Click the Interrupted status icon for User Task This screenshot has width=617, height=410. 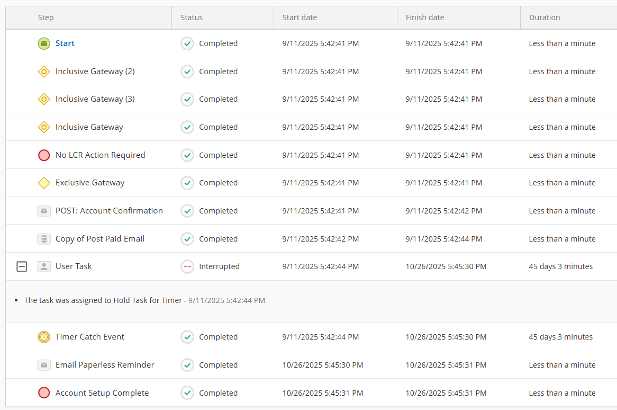[x=187, y=266]
